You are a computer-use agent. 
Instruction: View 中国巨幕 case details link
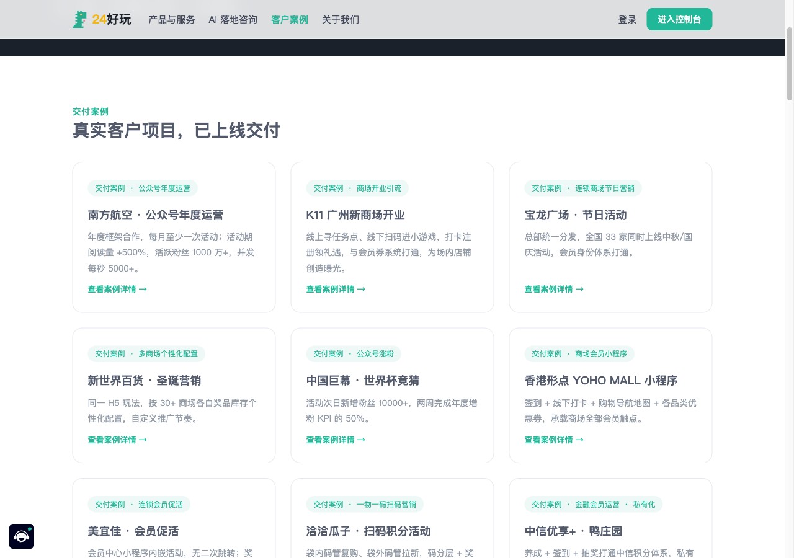336,440
